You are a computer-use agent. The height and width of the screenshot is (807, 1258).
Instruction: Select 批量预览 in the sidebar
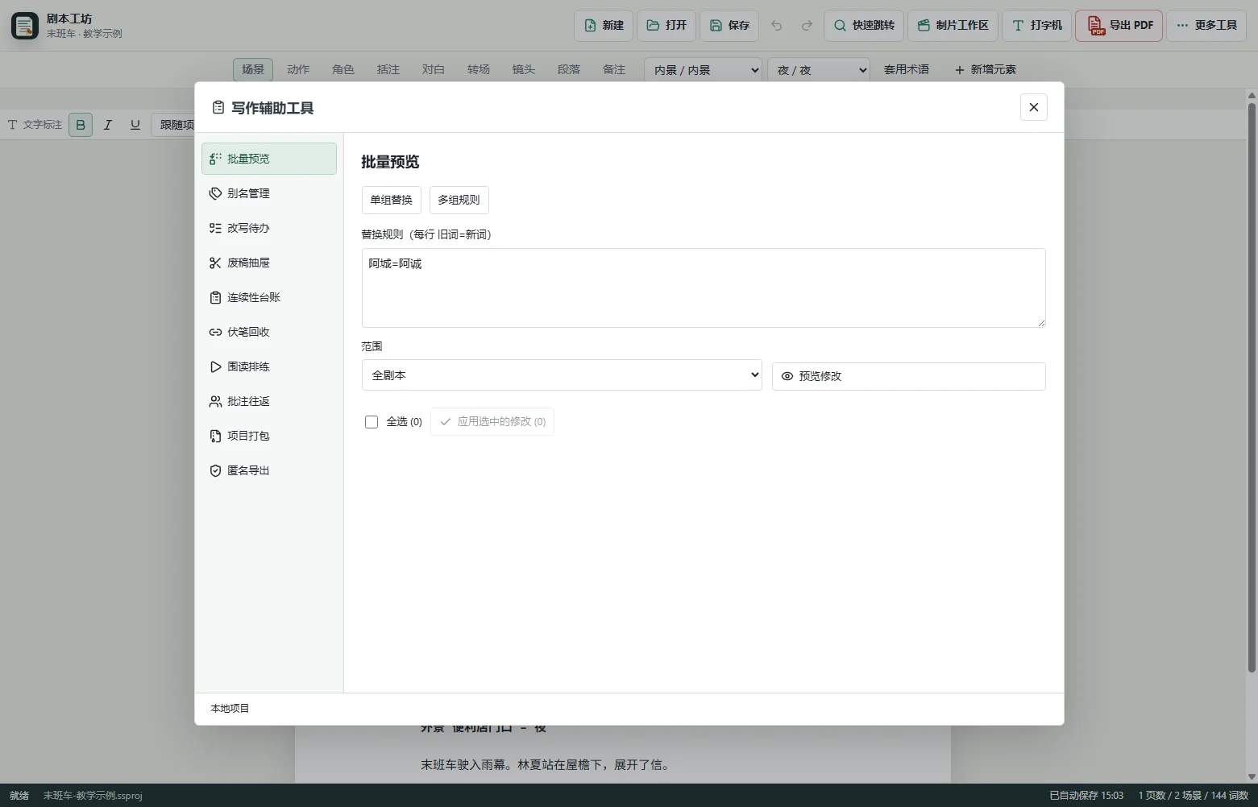269,159
